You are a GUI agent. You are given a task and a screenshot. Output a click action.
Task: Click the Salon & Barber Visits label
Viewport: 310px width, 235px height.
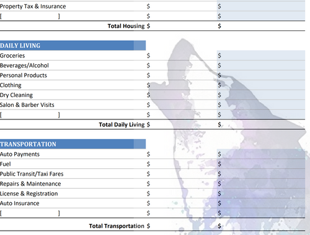(27, 105)
